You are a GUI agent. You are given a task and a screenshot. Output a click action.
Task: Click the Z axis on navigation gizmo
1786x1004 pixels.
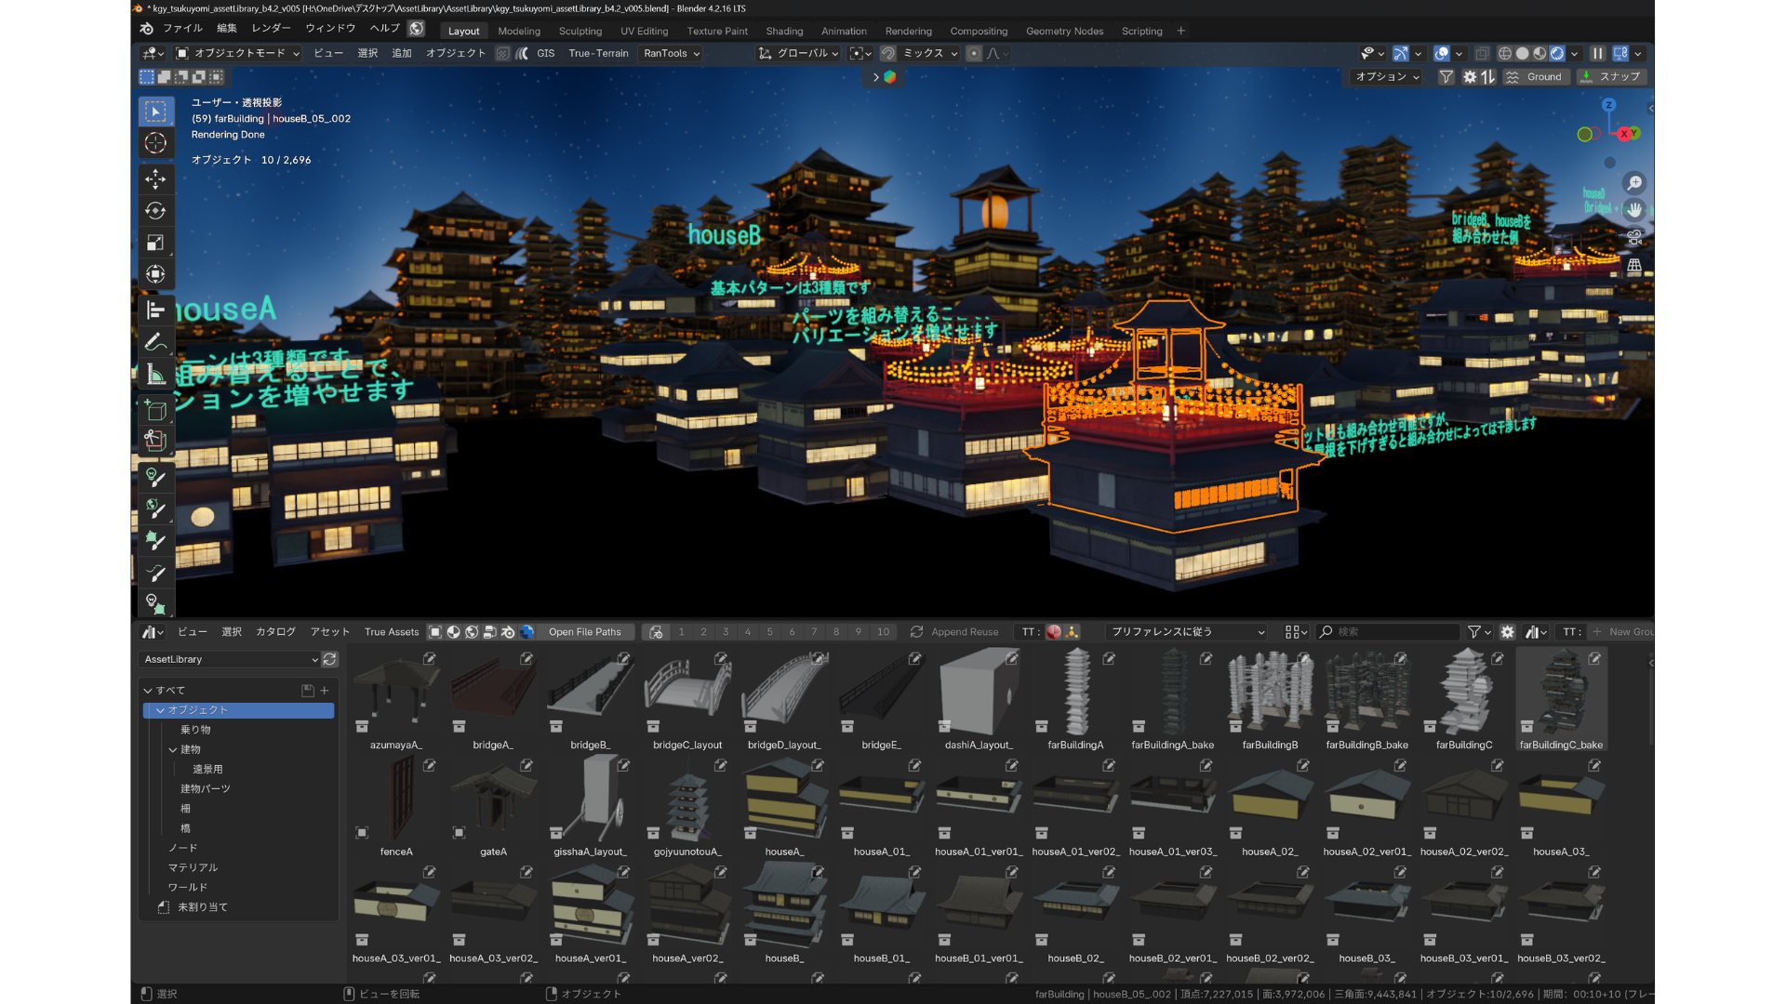click(x=1608, y=105)
